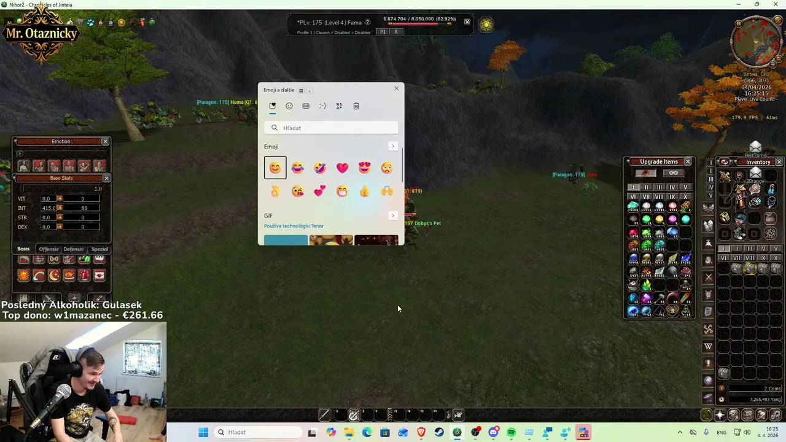Viewport: 786px width, 442px height.
Task: Close the Base Stats window
Action: coord(106,178)
